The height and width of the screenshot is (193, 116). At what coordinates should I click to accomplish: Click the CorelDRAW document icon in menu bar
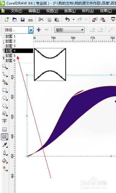tap(3, 11)
